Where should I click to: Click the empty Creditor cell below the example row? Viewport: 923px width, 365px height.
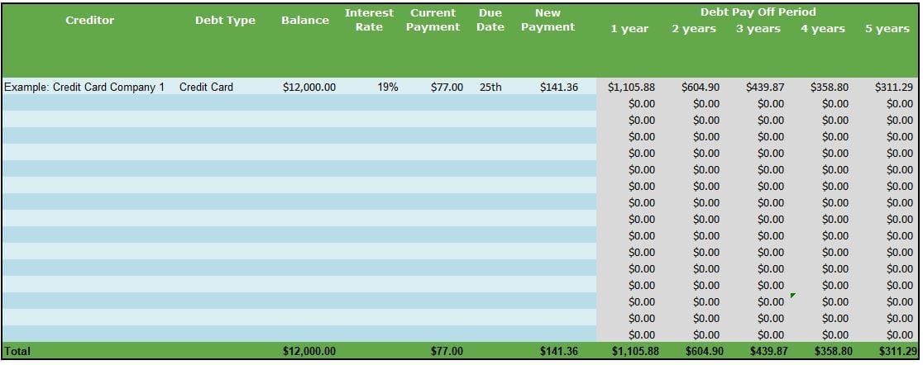[88, 103]
